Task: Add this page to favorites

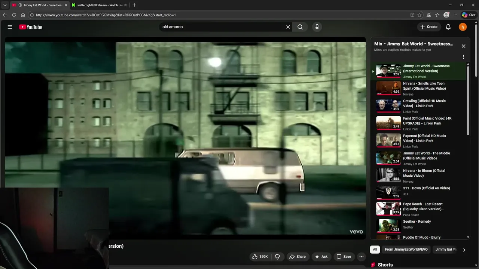Action: (x=419, y=15)
